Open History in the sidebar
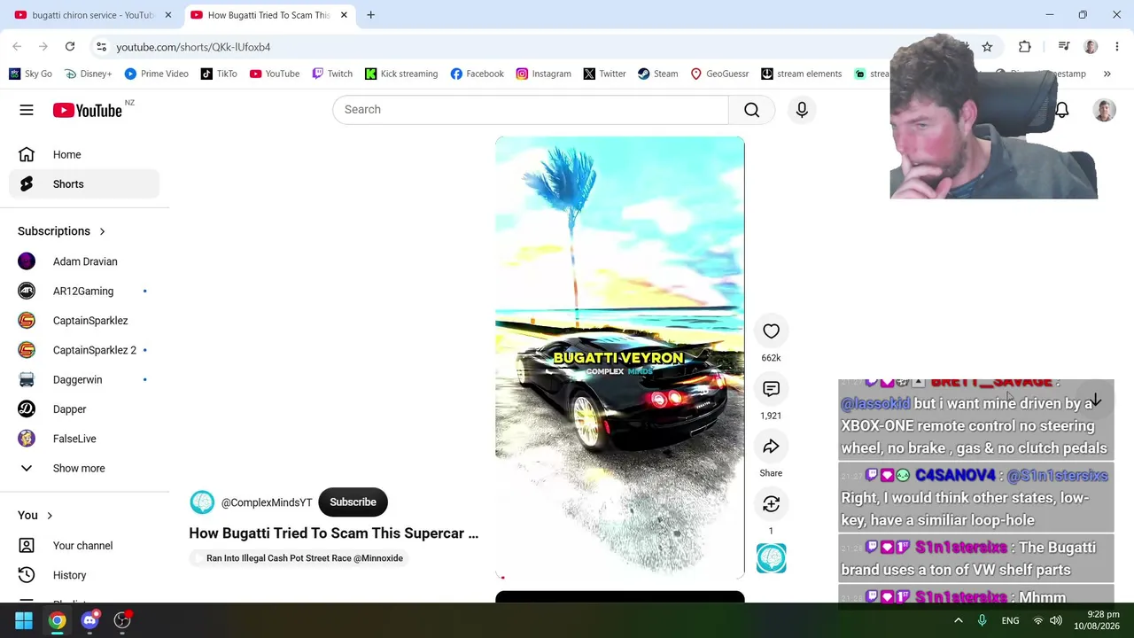1134x638 pixels. [84, 575]
